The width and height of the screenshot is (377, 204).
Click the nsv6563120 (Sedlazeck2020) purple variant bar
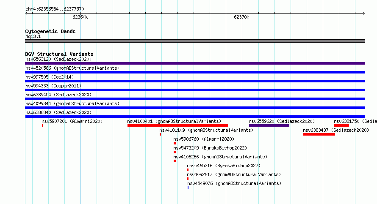coord(195,63)
